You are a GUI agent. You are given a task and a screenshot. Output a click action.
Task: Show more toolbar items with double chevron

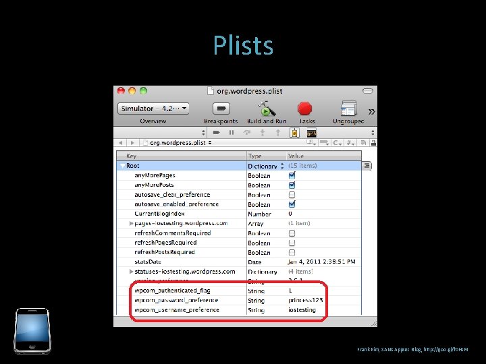pos(372,112)
